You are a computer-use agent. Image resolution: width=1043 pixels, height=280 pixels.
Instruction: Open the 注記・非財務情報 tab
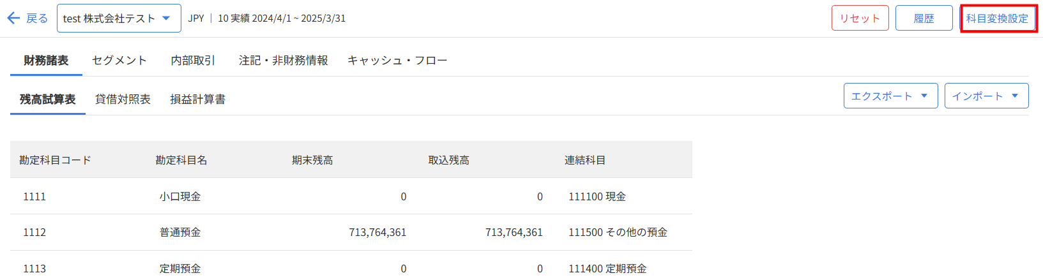[x=283, y=61]
